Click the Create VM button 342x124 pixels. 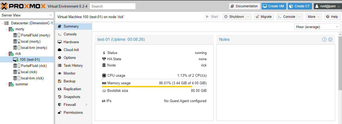tap(273, 6)
